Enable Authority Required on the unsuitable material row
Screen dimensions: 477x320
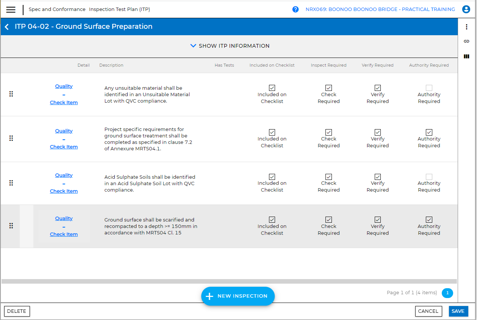coord(429,87)
